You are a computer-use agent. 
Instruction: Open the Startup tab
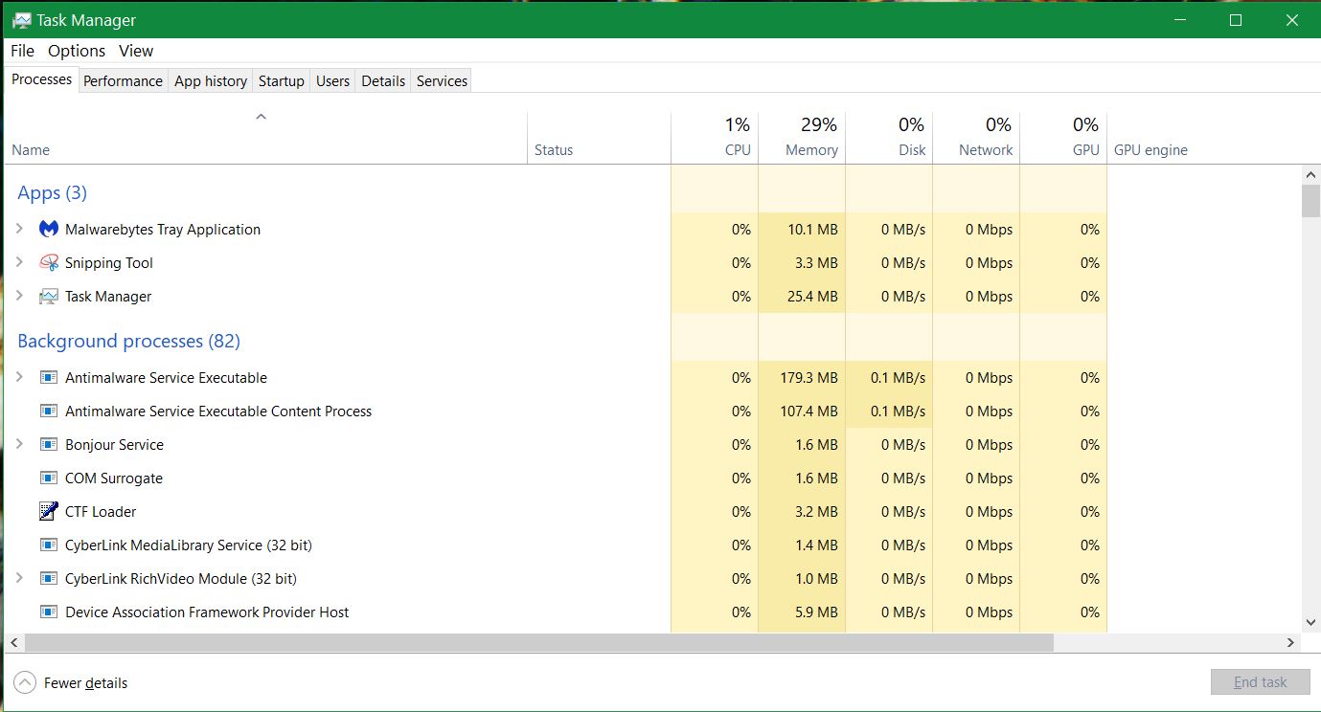click(x=281, y=81)
